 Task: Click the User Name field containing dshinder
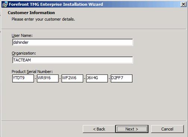pos(73,42)
